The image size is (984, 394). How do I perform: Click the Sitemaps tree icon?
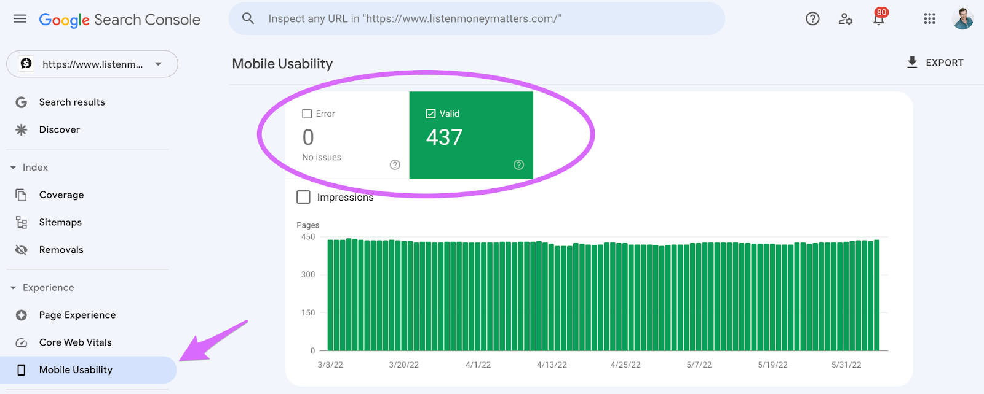point(21,222)
